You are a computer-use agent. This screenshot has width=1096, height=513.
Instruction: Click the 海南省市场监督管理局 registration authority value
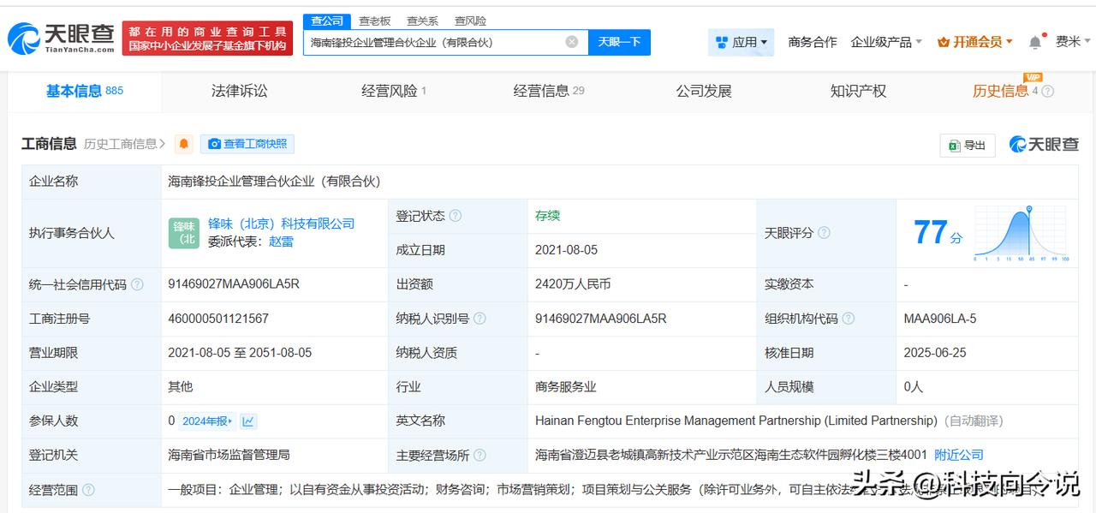pyautogui.click(x=229, y=455)
